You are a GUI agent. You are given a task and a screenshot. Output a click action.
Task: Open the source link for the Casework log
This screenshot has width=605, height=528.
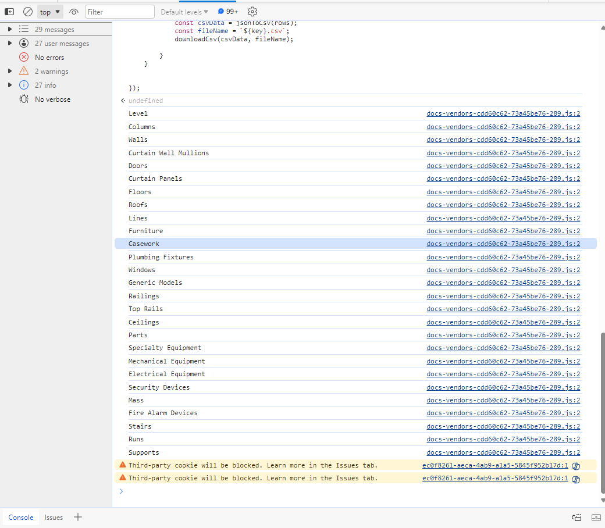click(x=503, y=244)
